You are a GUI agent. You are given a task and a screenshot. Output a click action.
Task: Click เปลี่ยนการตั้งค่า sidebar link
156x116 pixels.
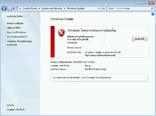click(14, 28)
